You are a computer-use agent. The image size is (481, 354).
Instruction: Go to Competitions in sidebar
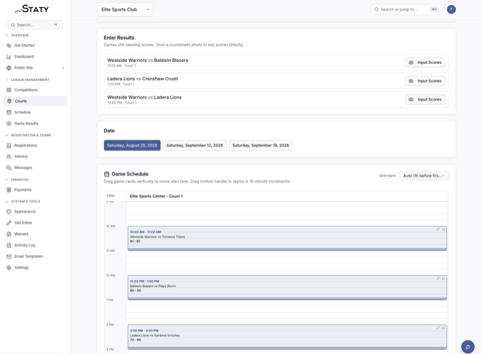(x=35, y=90)
